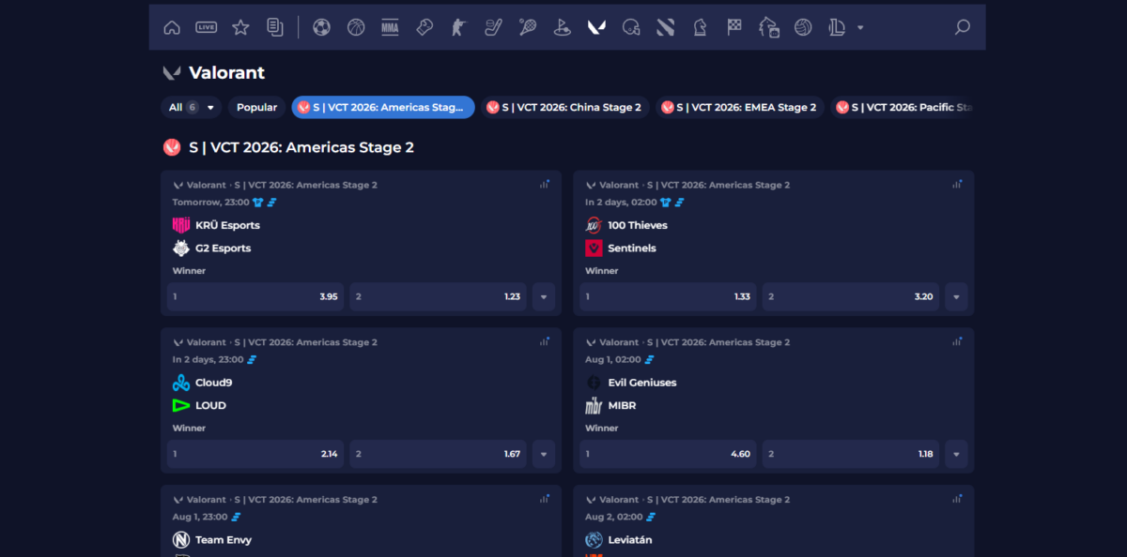
Task: Select the Golf flag icon
Action: click(562, 27)
